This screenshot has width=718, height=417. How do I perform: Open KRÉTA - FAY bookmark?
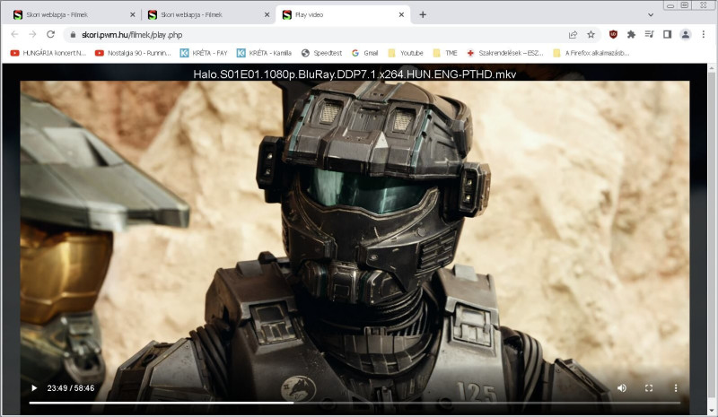(204, 53)
